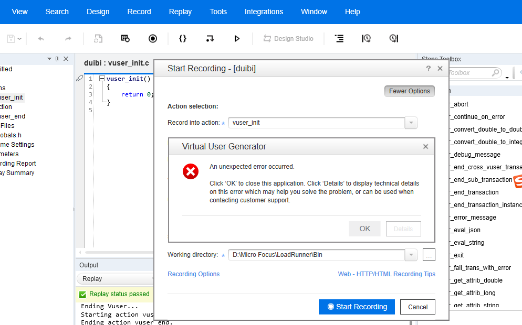Screen dimensions: 522x325
Task: Open the Replay dropdown in Output pane
Action: (x=116, y=279)
